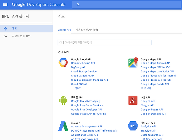182x140 pixels.
Task: Click magnifier icon inside API search box
Action: (x=61, y=42)
